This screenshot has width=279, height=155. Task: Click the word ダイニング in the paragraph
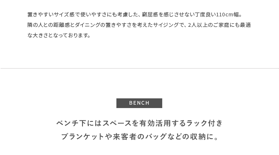click(x=88, y=25)
